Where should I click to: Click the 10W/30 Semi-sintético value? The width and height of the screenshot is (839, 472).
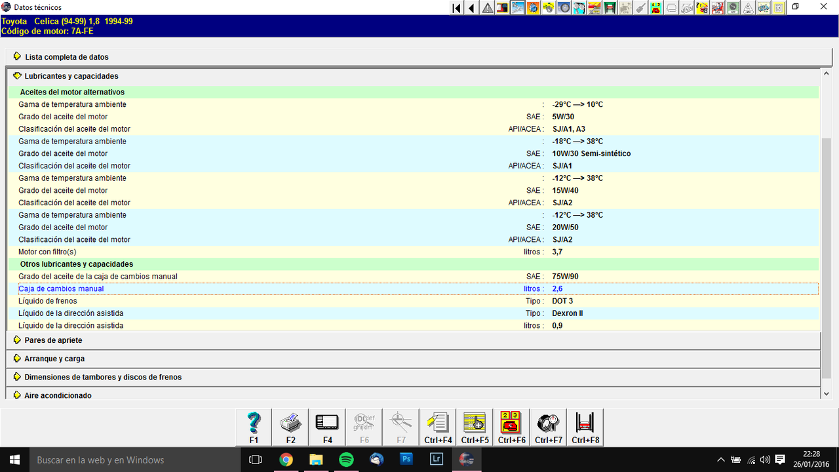(591, 153)
